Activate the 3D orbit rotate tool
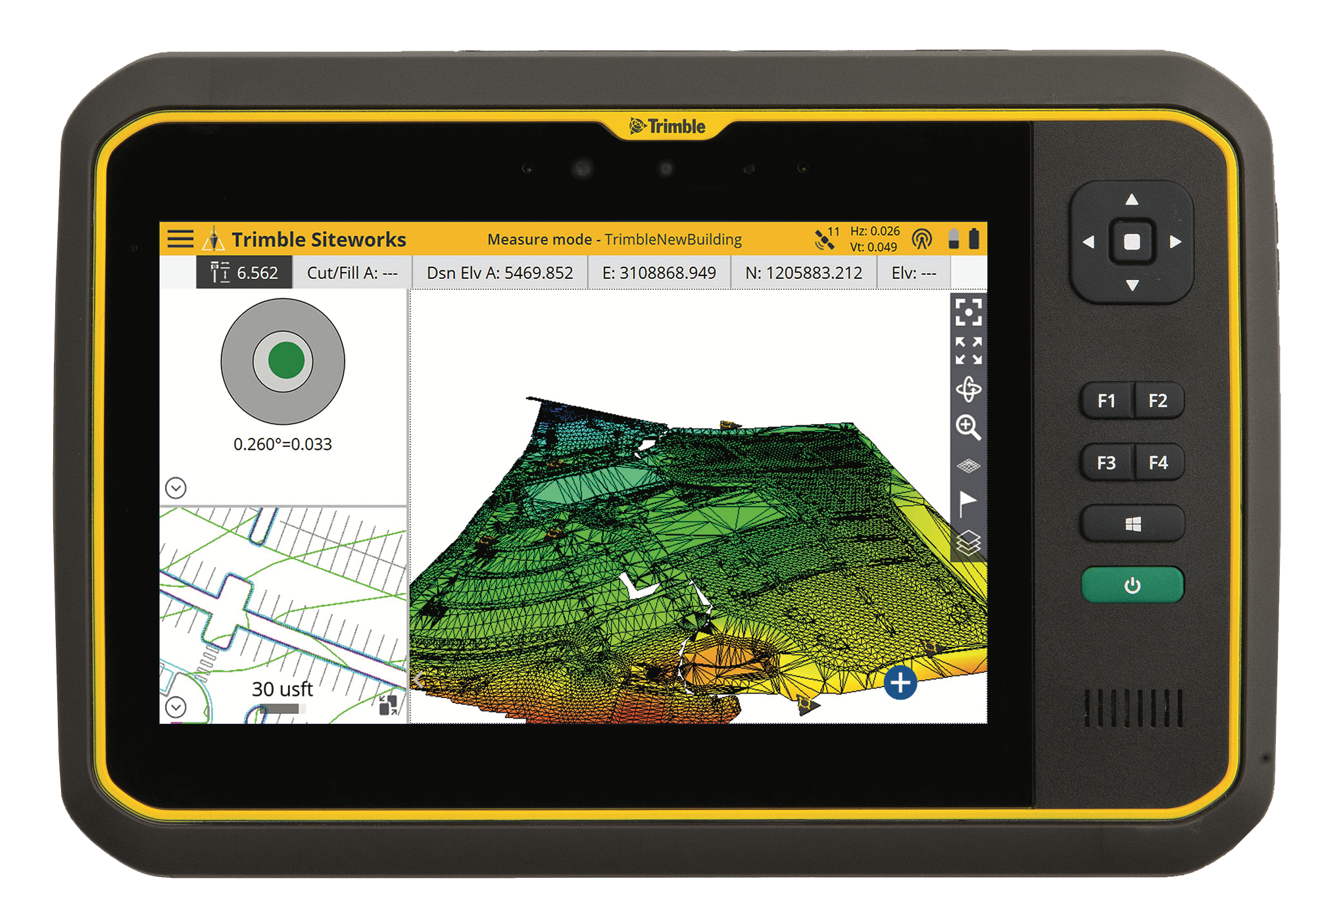The height and width of the screenshot is (923, 1341). (969, 389)
